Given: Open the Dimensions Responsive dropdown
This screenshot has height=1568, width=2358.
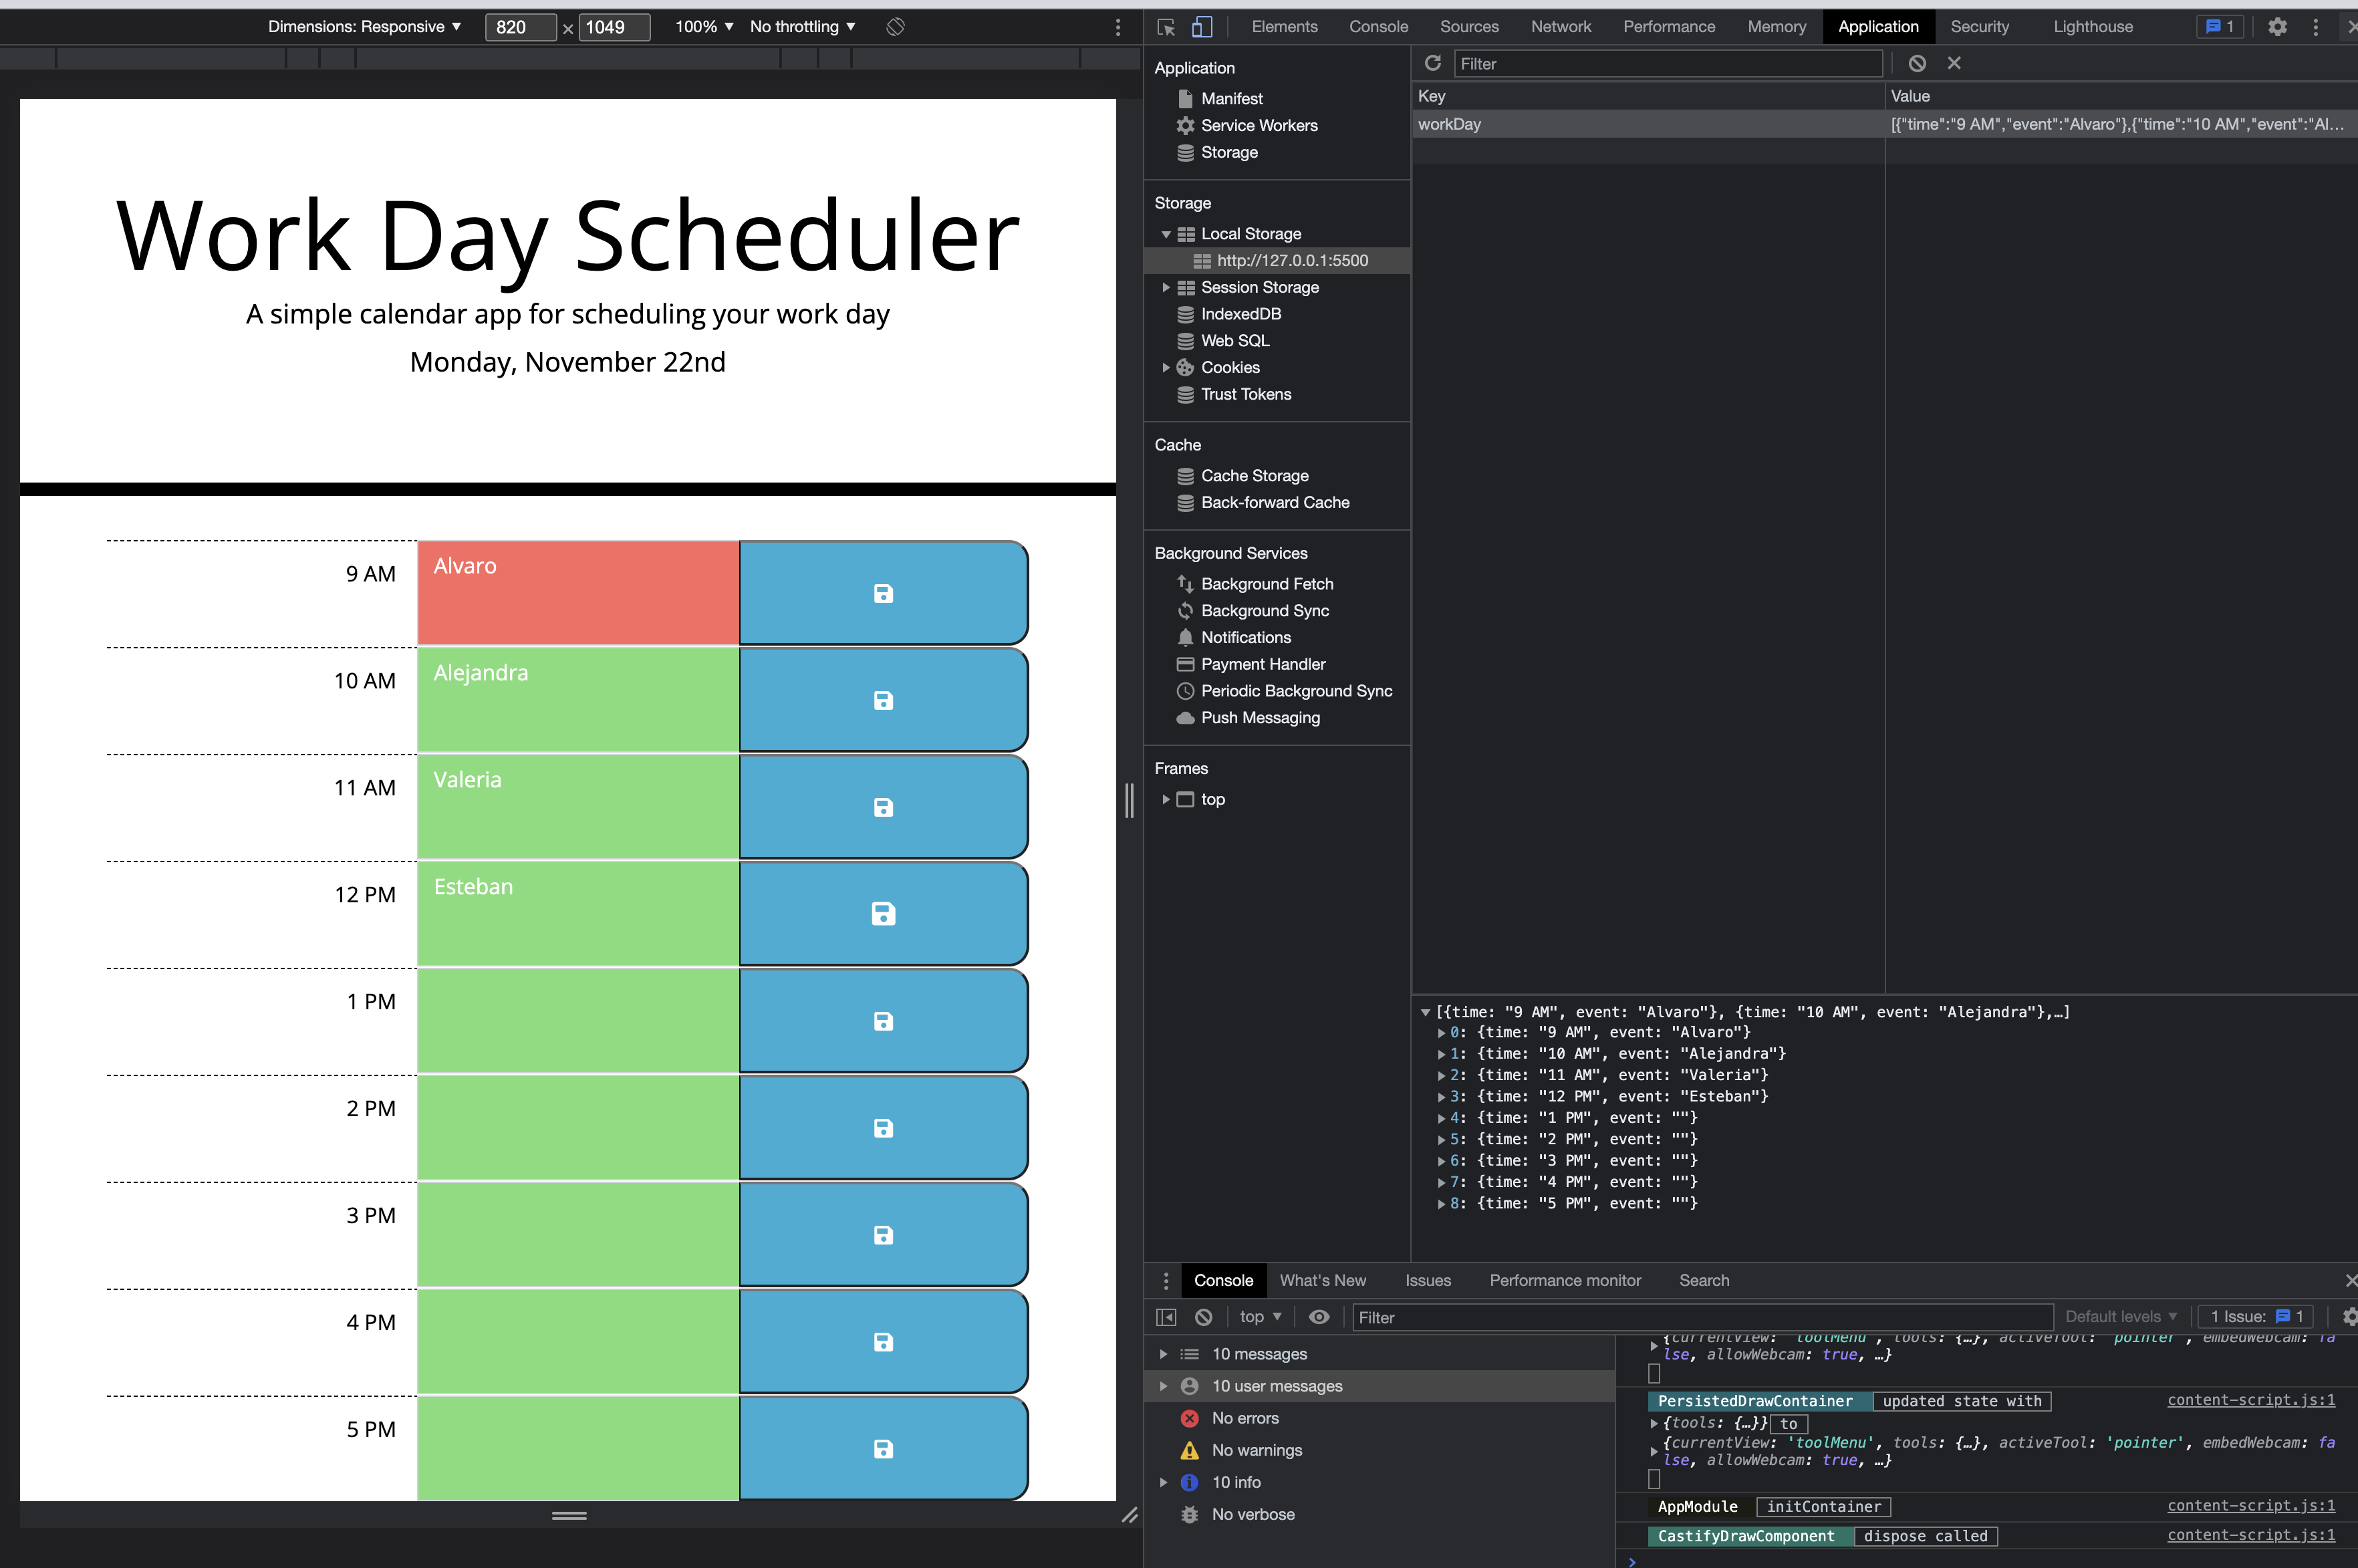Looking at the screenshot, I should (365, 27).
